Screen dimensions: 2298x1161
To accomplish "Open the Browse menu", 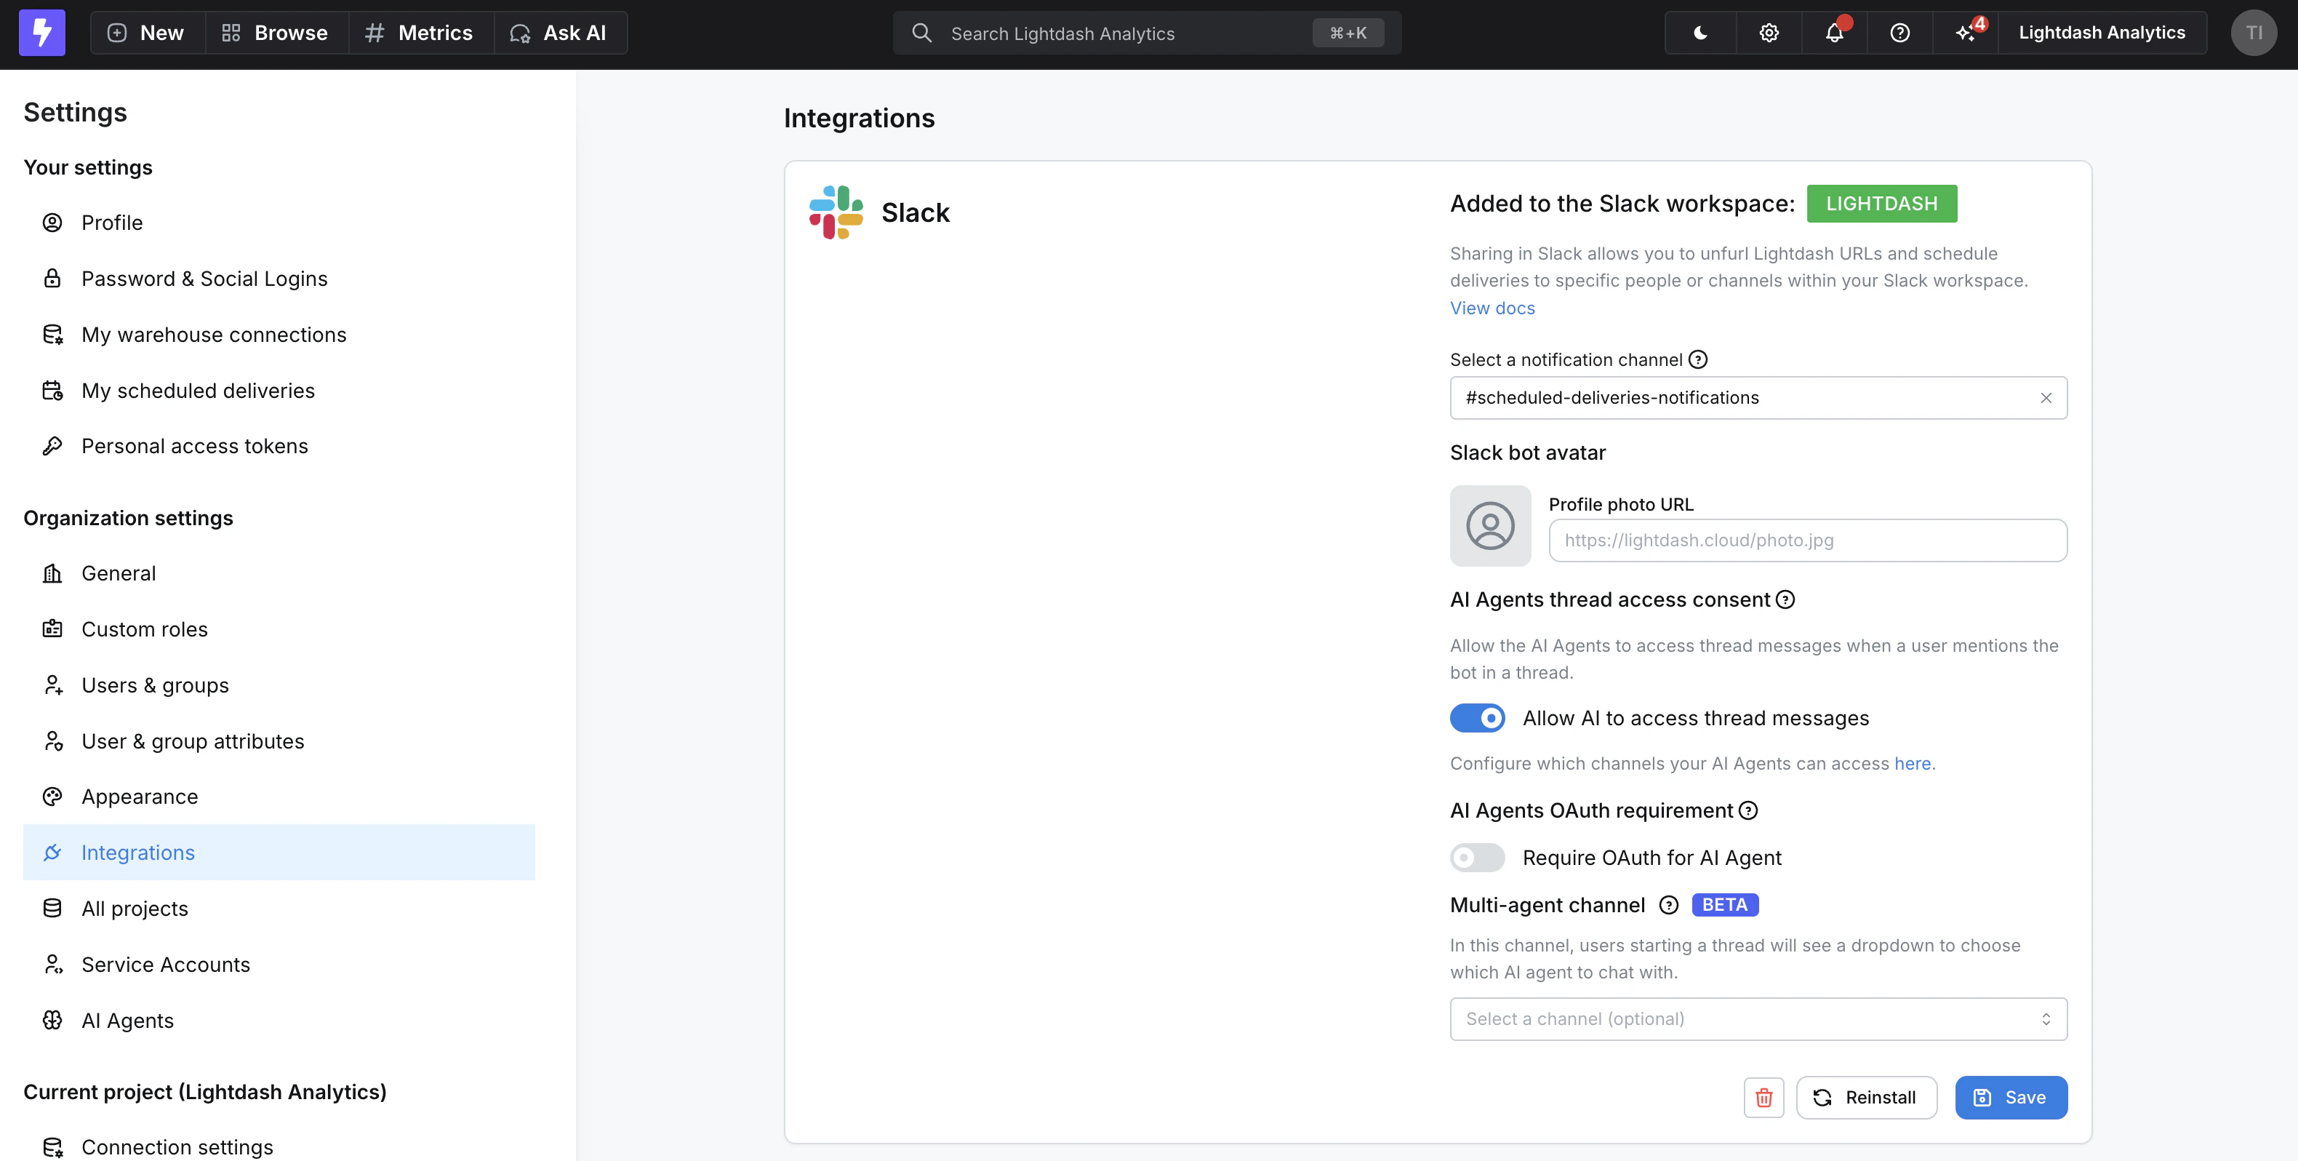I will pyautogui.click(x=275, y=33).
